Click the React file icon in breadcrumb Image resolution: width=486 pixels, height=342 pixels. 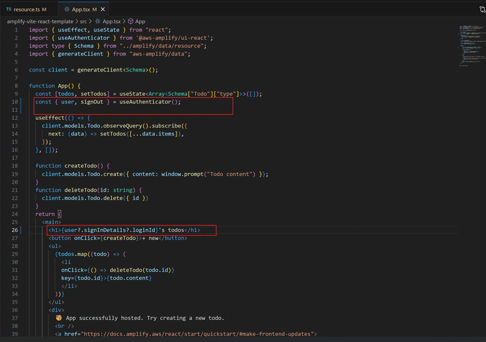98,21
